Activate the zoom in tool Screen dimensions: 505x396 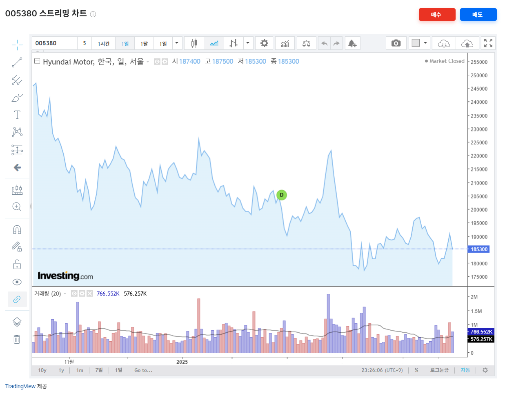[x=17, y=207]
